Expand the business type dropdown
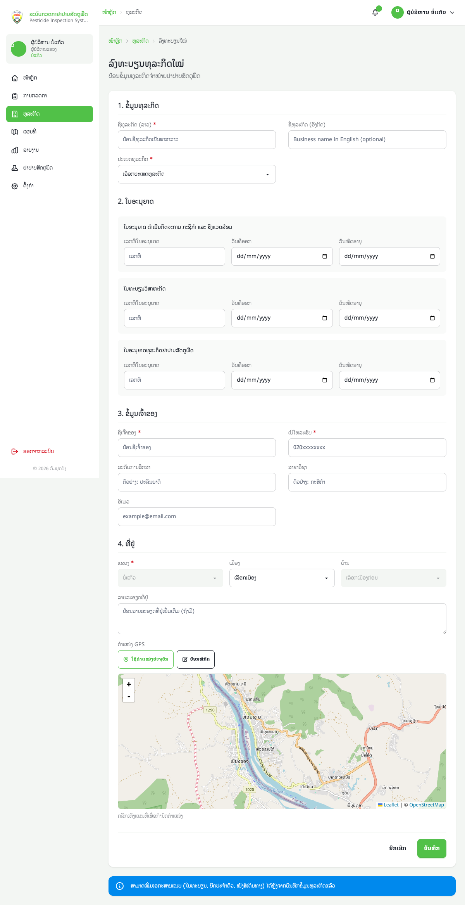 (196, 174)
